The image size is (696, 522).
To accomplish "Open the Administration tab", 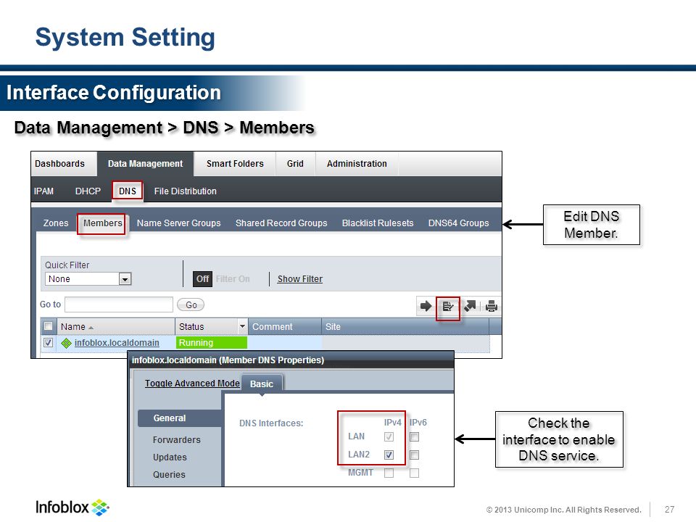I will pos(357,164).
